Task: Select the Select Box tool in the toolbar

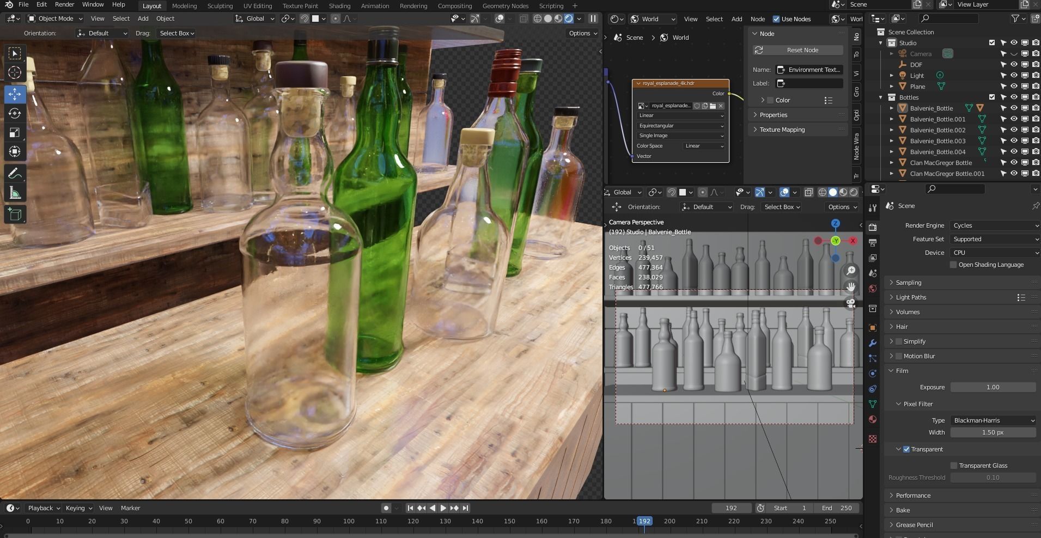Action: pyautogui.click(x=15, y=53)
